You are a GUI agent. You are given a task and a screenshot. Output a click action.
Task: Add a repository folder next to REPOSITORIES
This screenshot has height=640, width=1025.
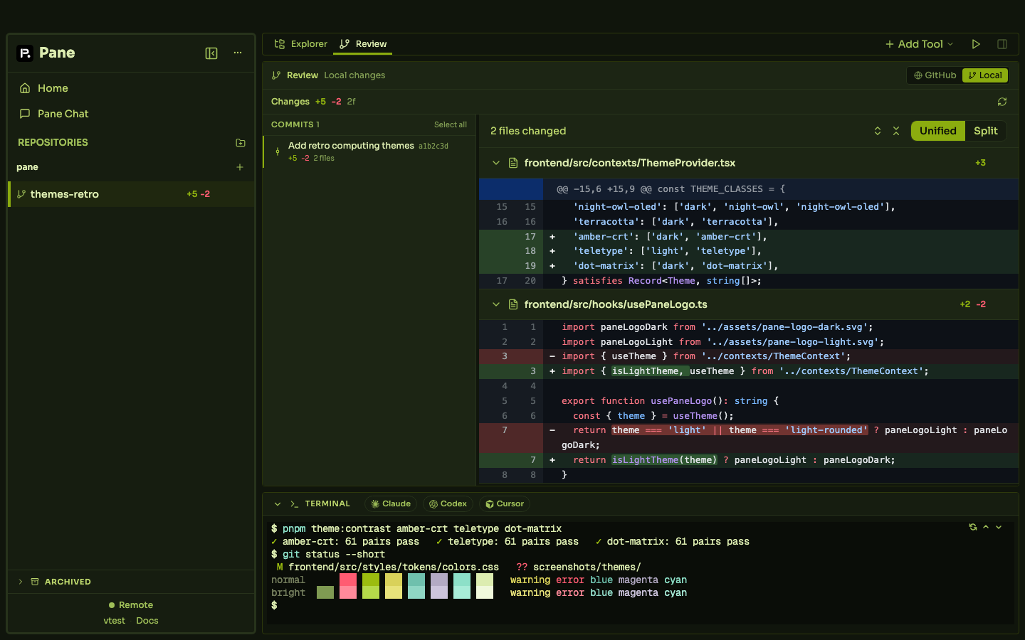pyautogui.click(x=241, y=142)
